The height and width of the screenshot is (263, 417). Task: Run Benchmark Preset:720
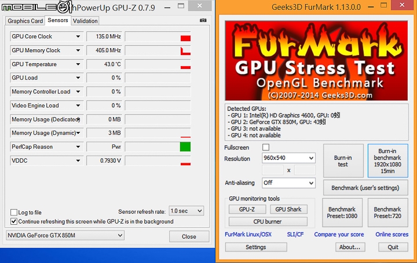[x=387, y=213]
